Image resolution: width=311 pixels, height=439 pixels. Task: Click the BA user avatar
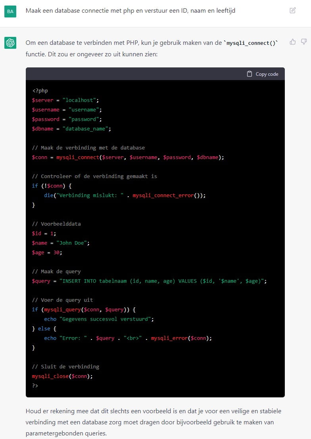pyautogui.click(x=10, y=12)
